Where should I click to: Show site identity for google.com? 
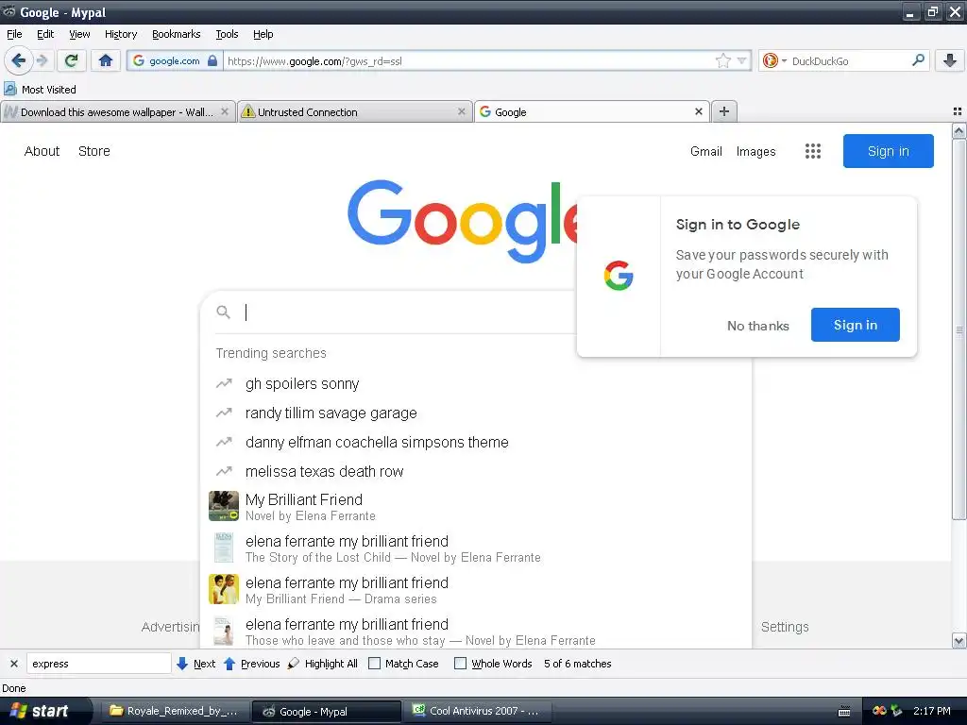click(175, 60)
